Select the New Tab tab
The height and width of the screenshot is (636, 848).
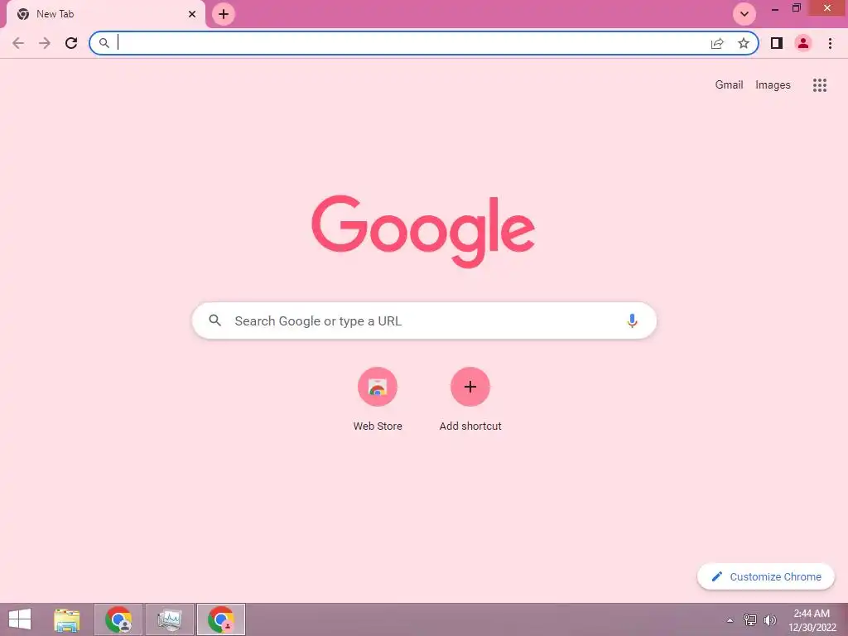click(105, 15)
